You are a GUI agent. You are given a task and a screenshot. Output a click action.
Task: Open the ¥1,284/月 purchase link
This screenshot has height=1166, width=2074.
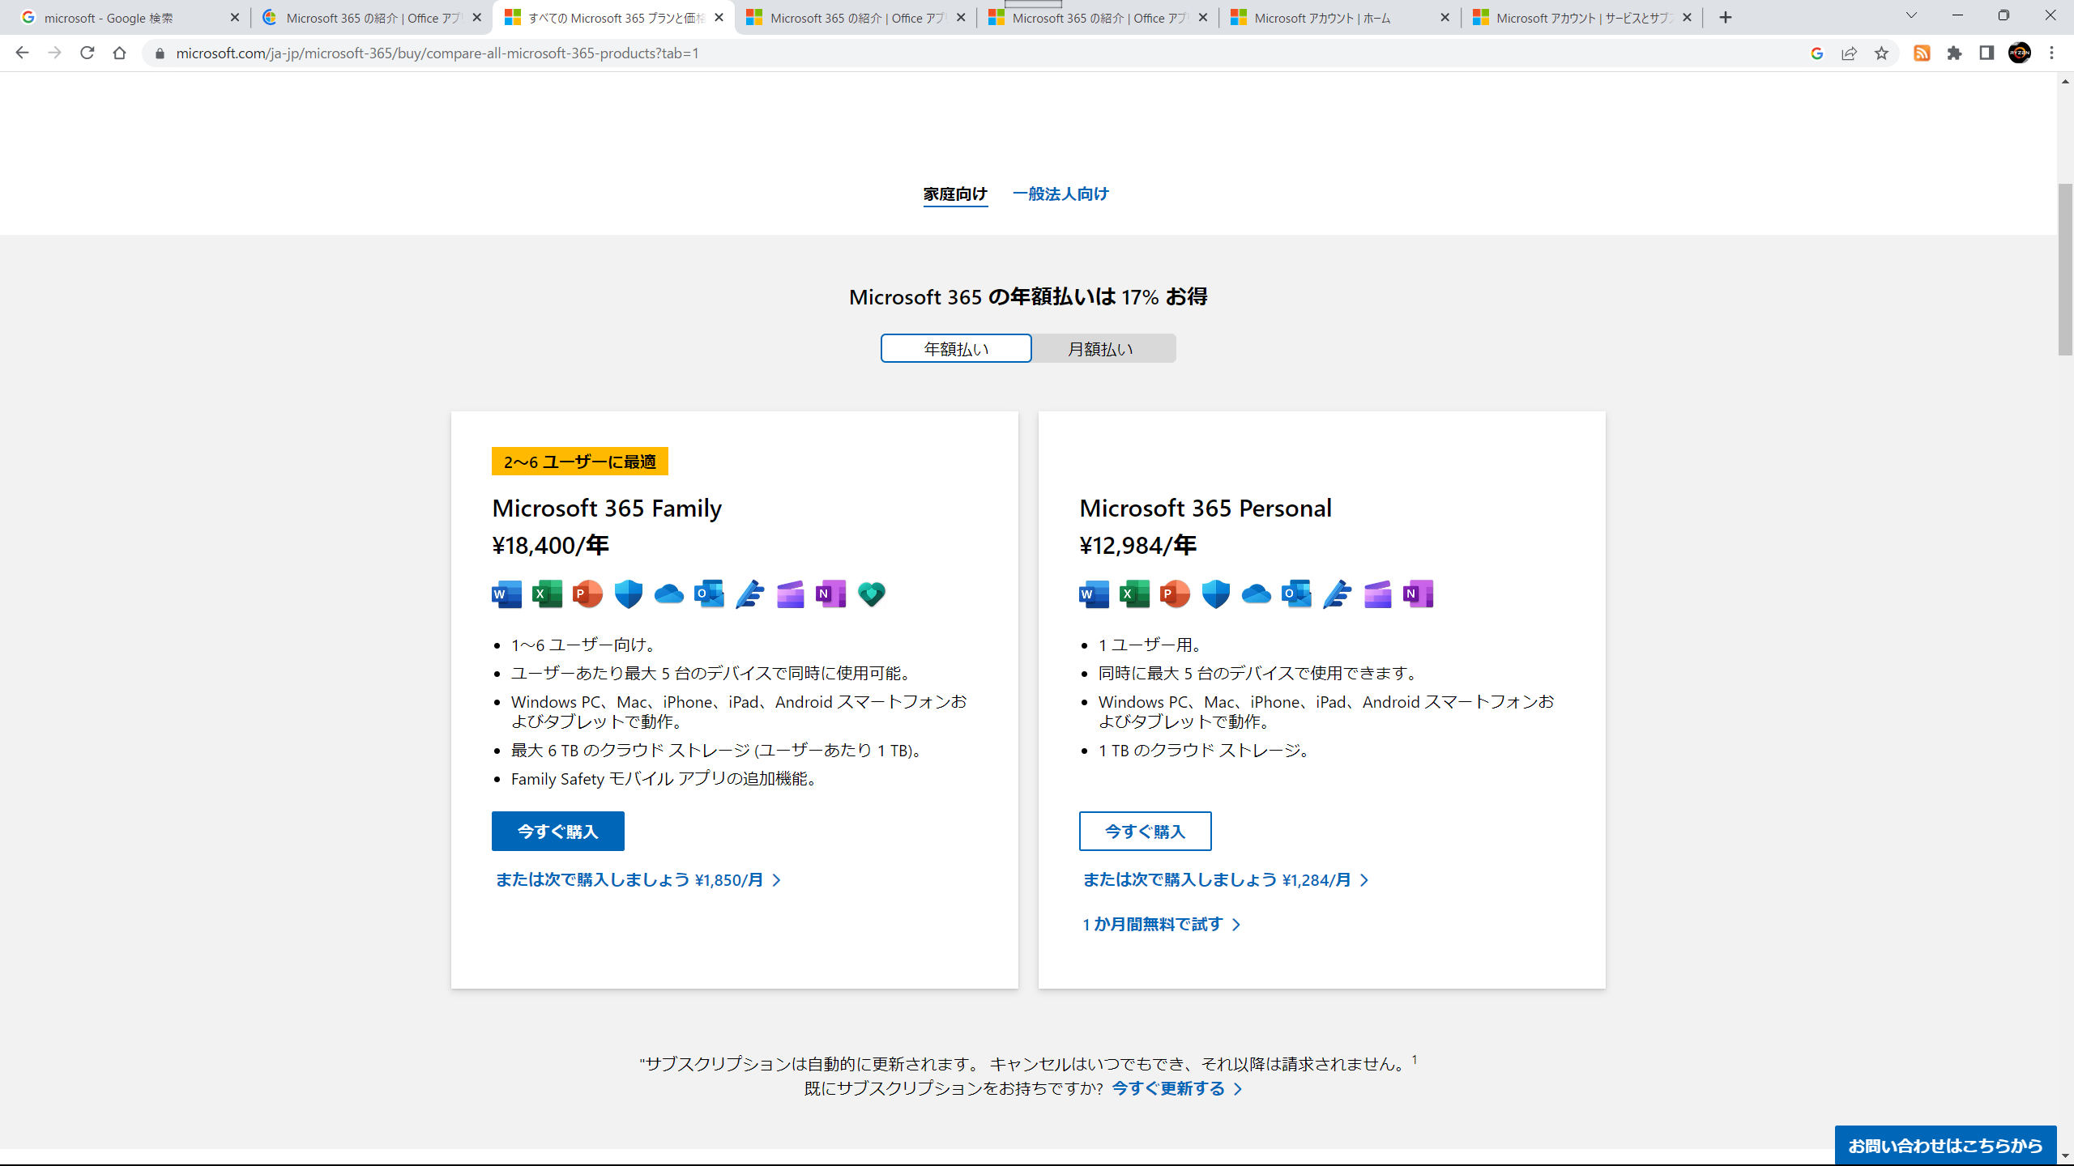tap(1226, 880)
